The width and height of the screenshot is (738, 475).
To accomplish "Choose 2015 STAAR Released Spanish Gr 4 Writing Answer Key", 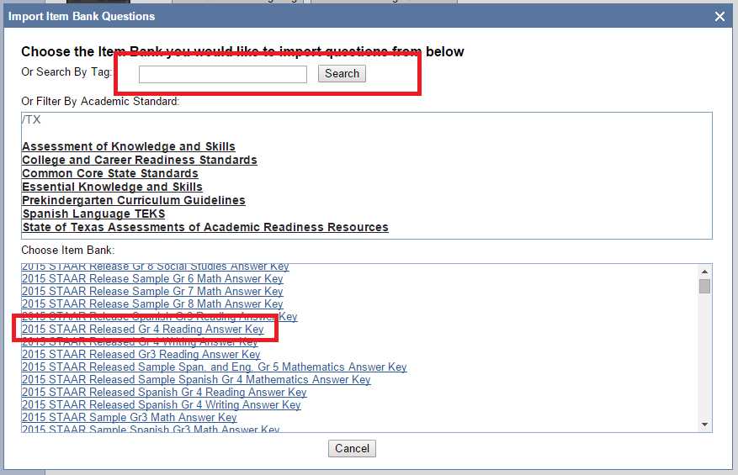I will click(161, 405).
